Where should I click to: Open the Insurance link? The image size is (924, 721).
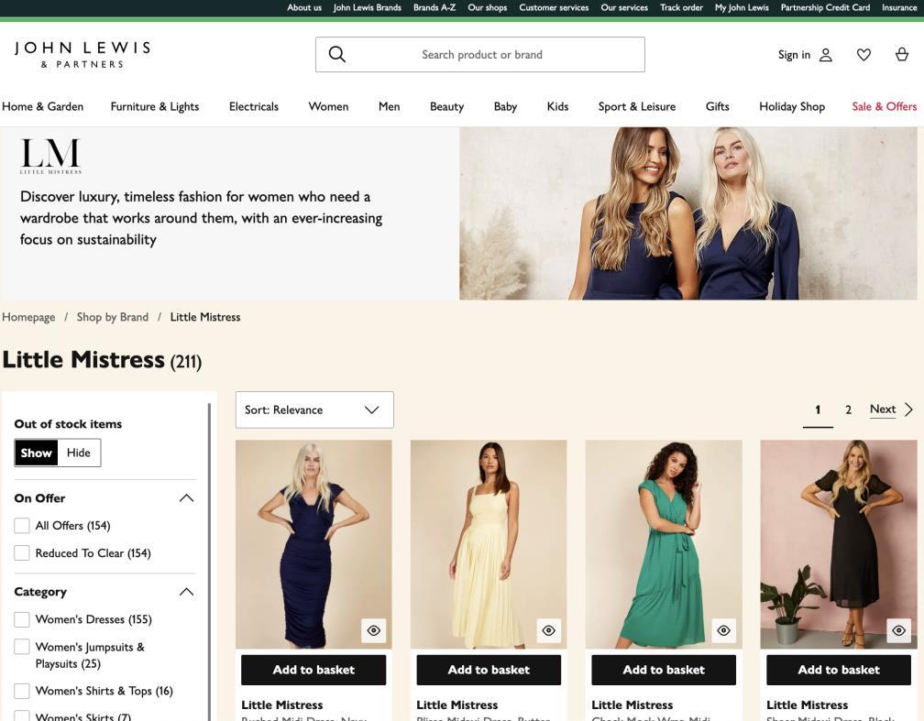pyautogui.click(x=899, y=7)
